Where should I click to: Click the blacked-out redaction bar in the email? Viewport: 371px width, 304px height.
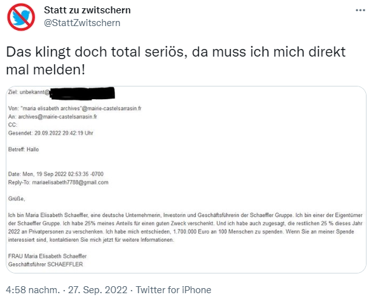82,93
